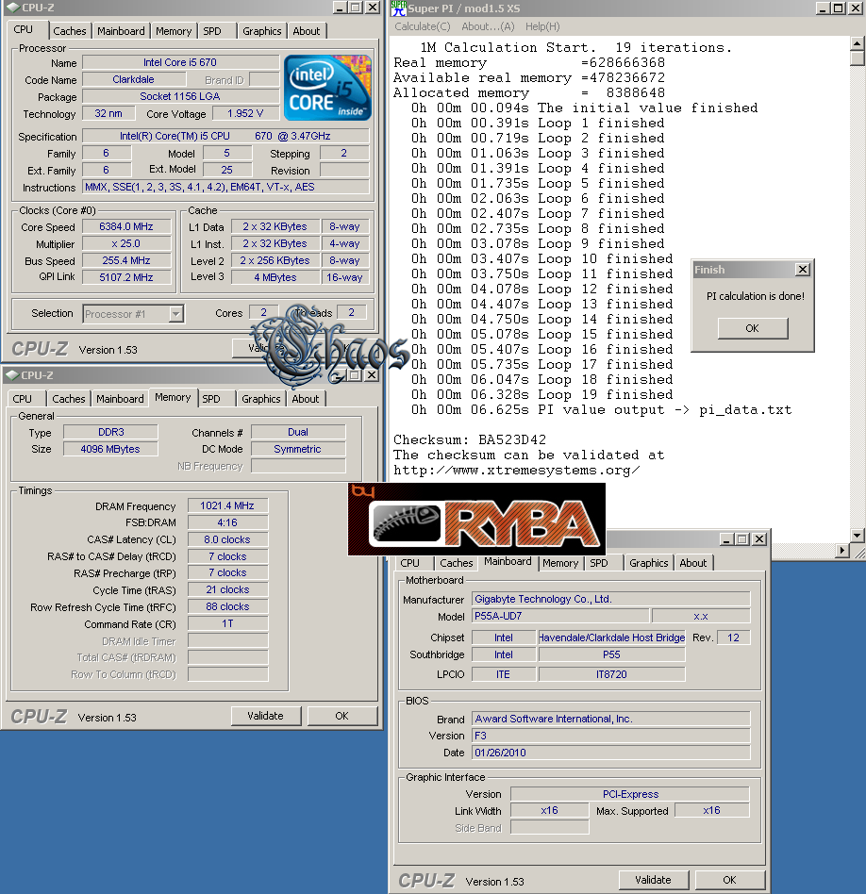Screen dimensions: 866x894
Task: Open About tab in top CPU-Z window
Action: [x=307, y=31]
